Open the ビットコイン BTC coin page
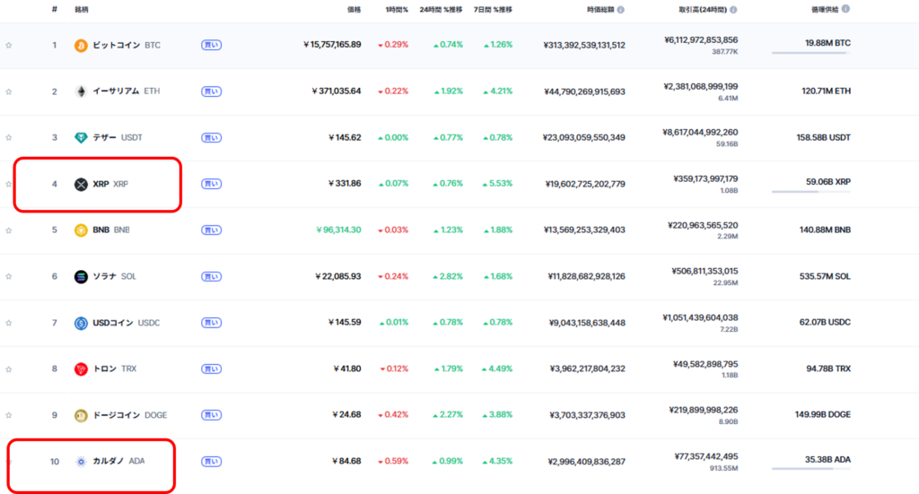 click(x=127, y=45)
